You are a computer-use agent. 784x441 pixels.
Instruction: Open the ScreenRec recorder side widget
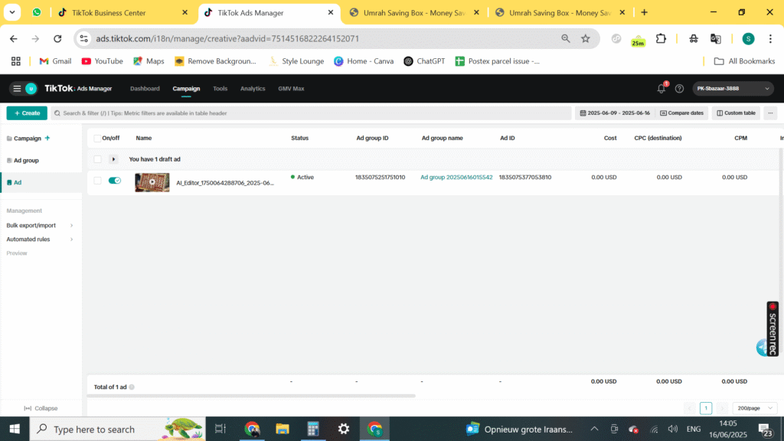(x=773, y=328)
